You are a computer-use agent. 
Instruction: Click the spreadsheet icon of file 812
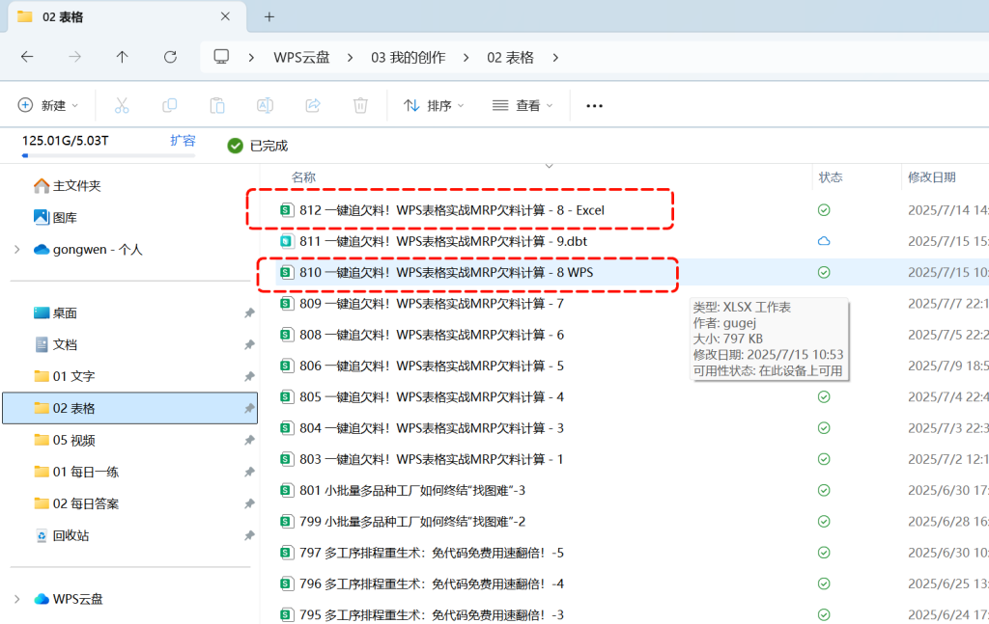click(x=287, y=210)
